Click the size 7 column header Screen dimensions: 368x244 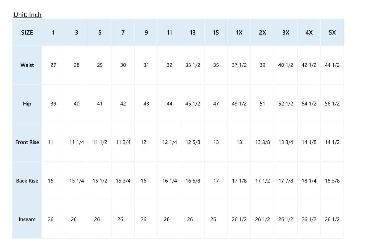click(123, 33)
